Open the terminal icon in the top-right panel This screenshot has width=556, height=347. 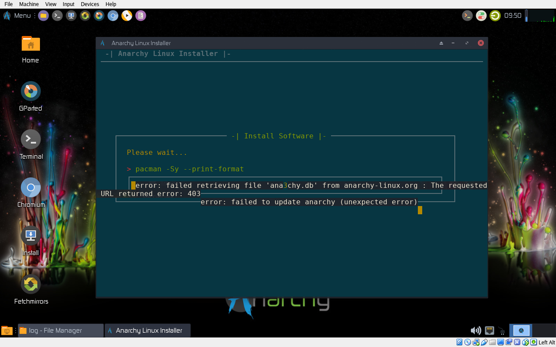click(x=467, y=16)
